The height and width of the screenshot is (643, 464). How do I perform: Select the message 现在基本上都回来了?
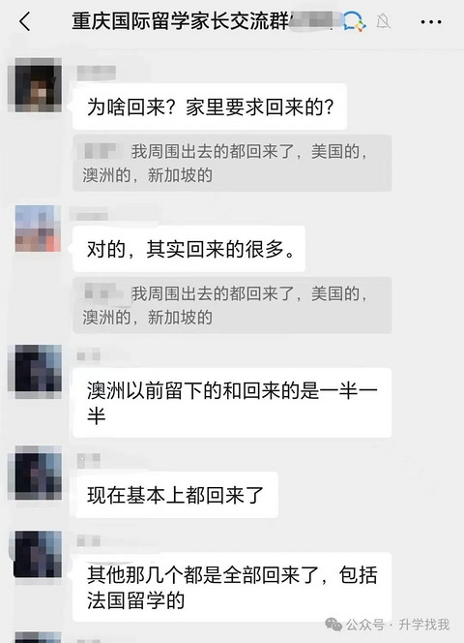[x=175, y=495]
